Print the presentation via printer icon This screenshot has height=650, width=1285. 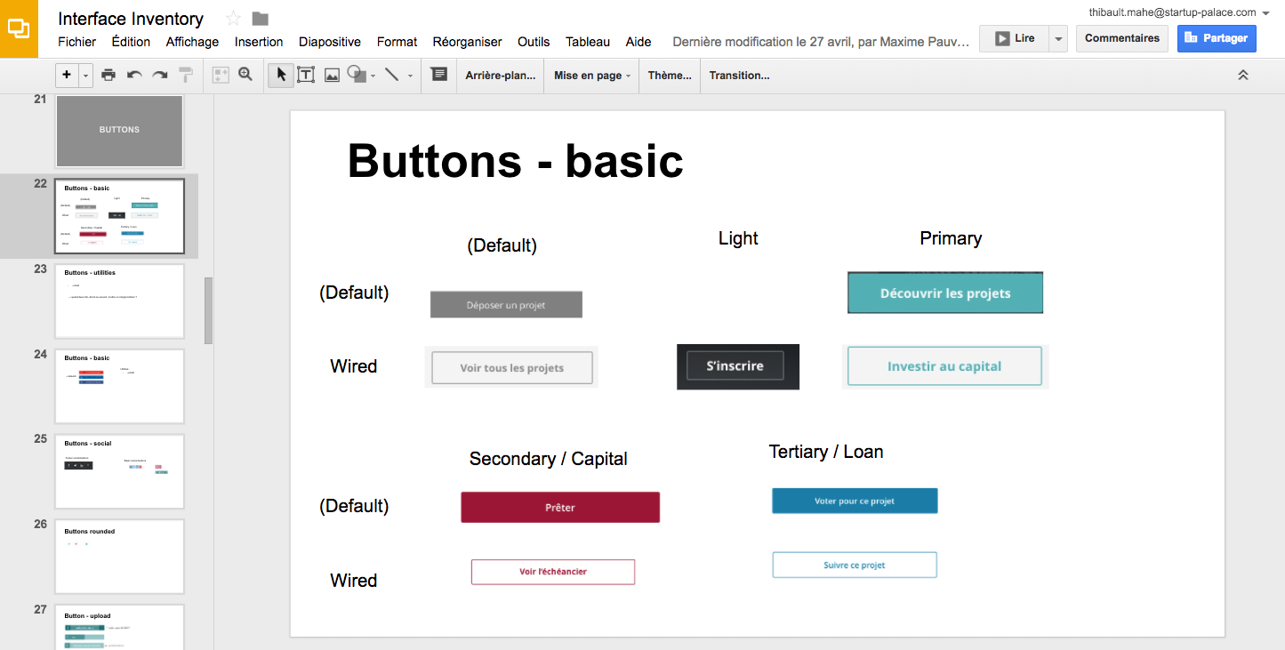108,76
